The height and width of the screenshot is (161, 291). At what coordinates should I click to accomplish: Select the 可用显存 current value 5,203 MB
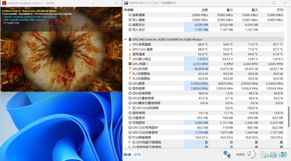(201, 123)
